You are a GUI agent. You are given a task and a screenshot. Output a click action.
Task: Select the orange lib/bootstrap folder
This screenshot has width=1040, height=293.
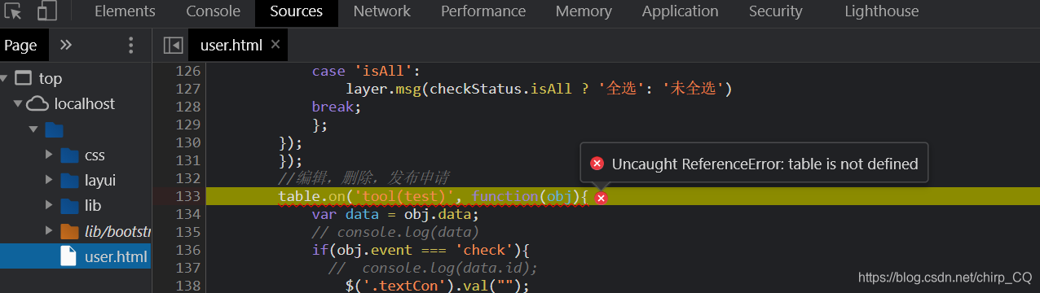pos(69,232)
